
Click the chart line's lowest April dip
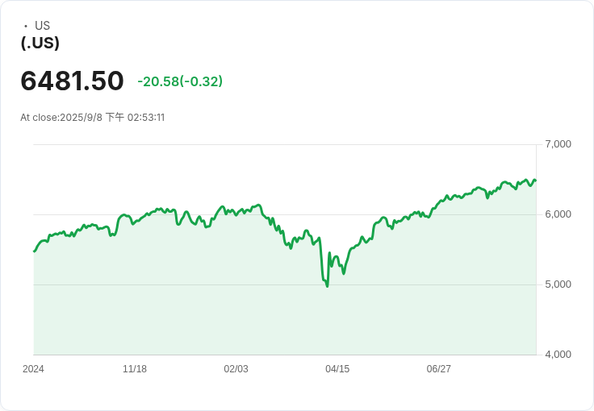click(x=328, y=286)
